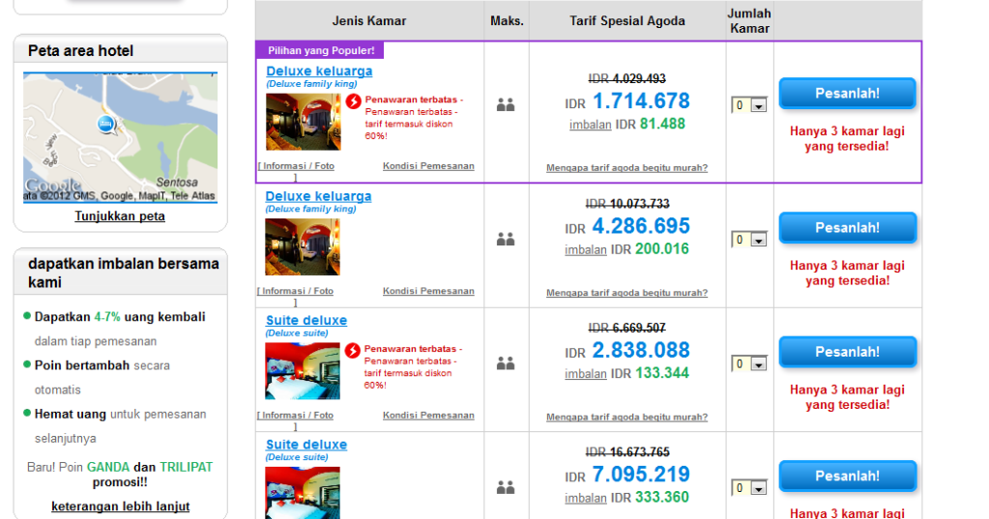Open Kondisi Pemesanan for IDR 4.286.695 room
The width and height of the screenshot is (989, 519).
[x=428, y=291]
